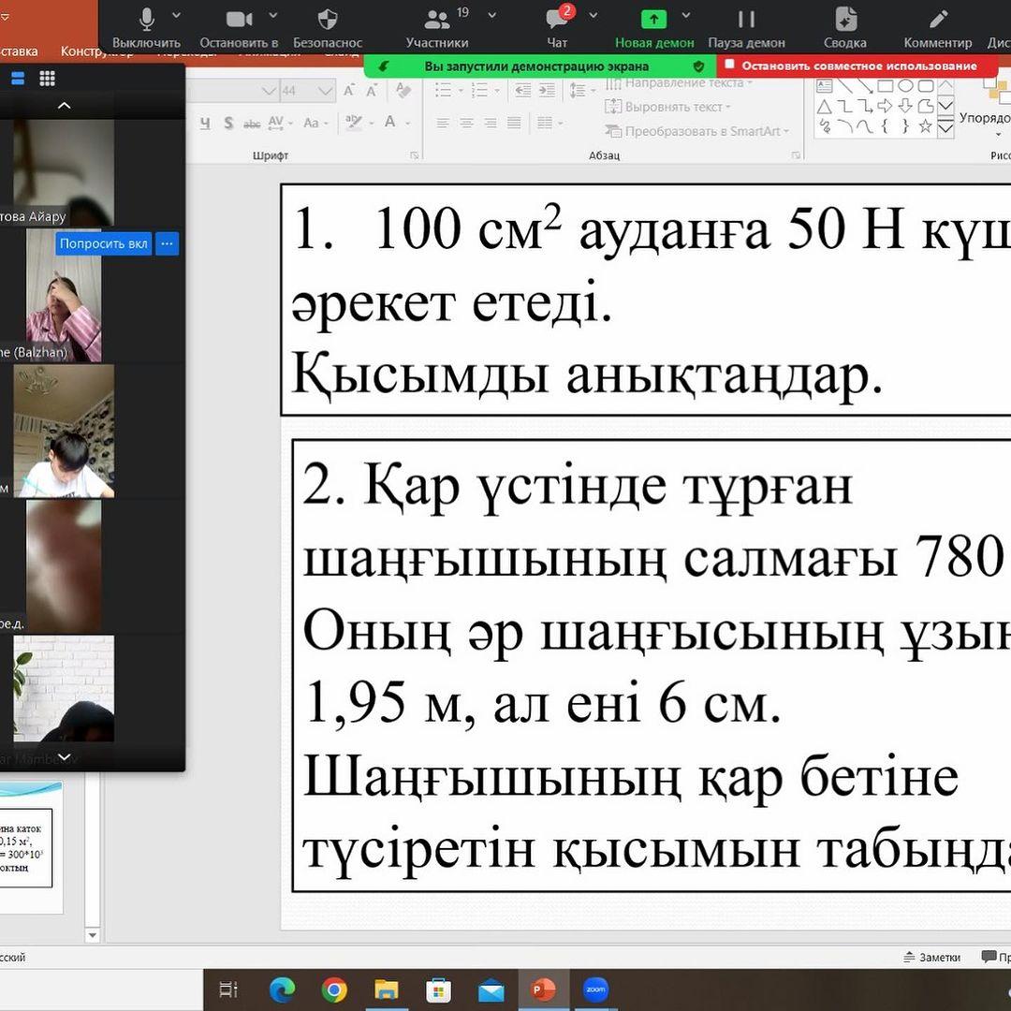Open Выровнять текст menu

point(668,107)
